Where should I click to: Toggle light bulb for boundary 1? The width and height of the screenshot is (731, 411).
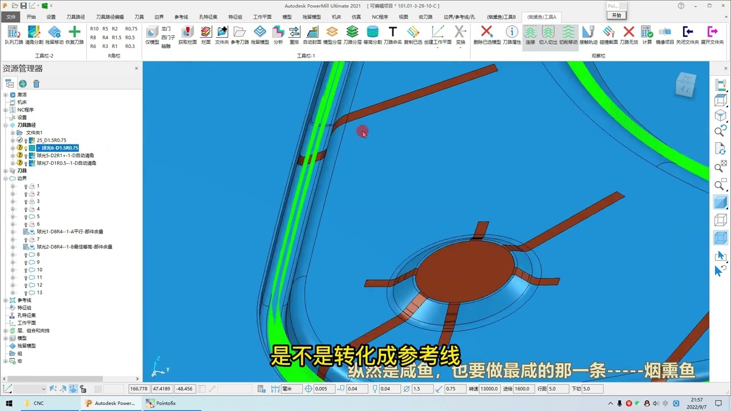(26, 186)
